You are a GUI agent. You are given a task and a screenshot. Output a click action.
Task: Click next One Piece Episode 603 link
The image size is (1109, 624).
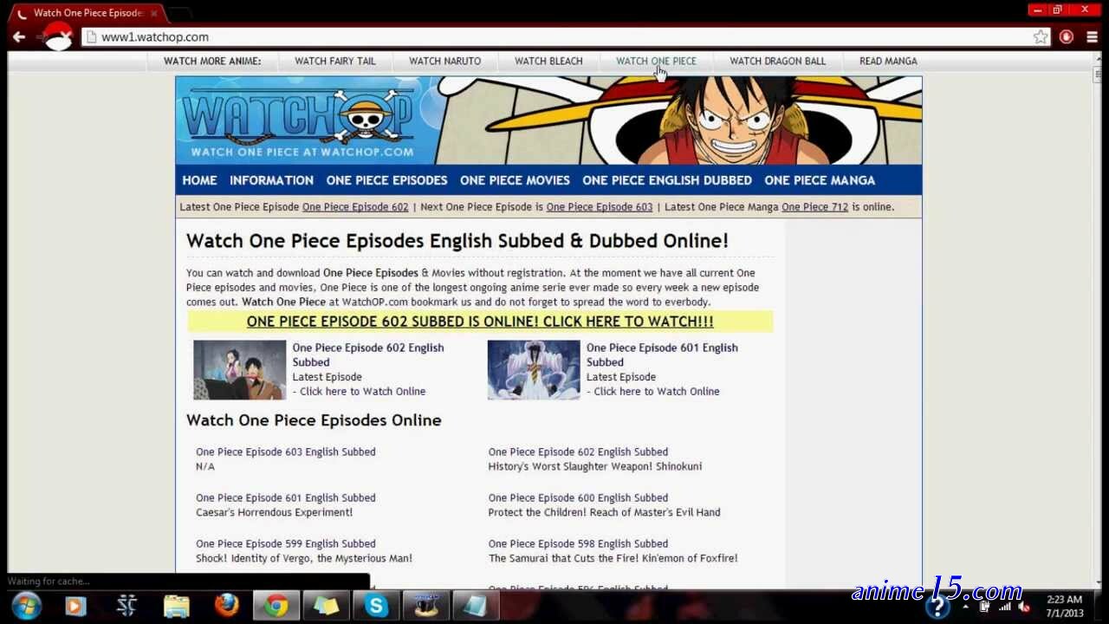600,207
